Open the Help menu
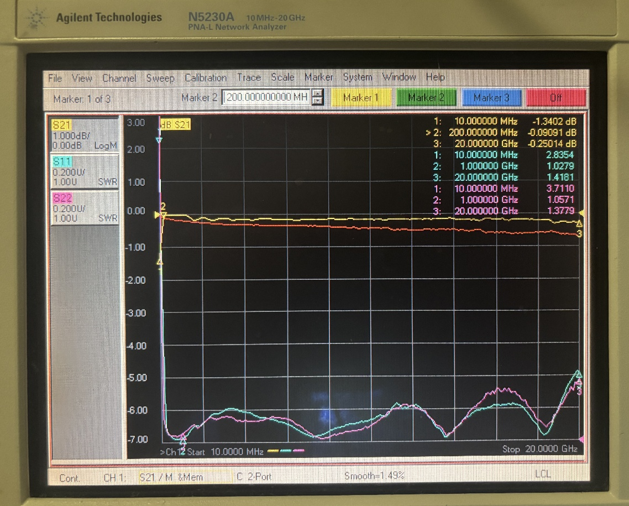629x506 pixels. (435, 77)
